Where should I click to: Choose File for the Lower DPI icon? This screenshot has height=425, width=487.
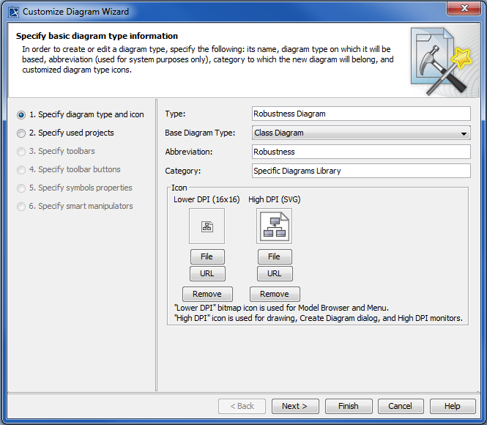[207, 256]
